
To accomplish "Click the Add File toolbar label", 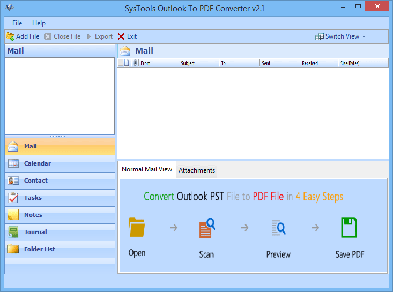I will 28,36.
